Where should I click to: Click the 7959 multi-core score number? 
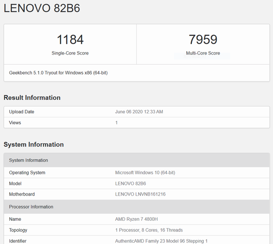pyautogui.click(x=203, y=40)
